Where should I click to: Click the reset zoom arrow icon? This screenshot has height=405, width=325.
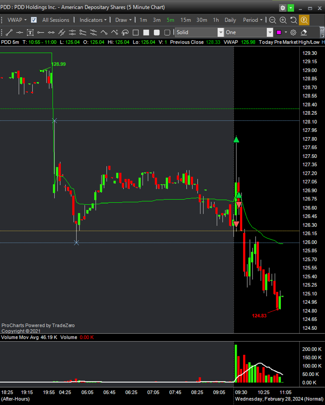[293, 20]
